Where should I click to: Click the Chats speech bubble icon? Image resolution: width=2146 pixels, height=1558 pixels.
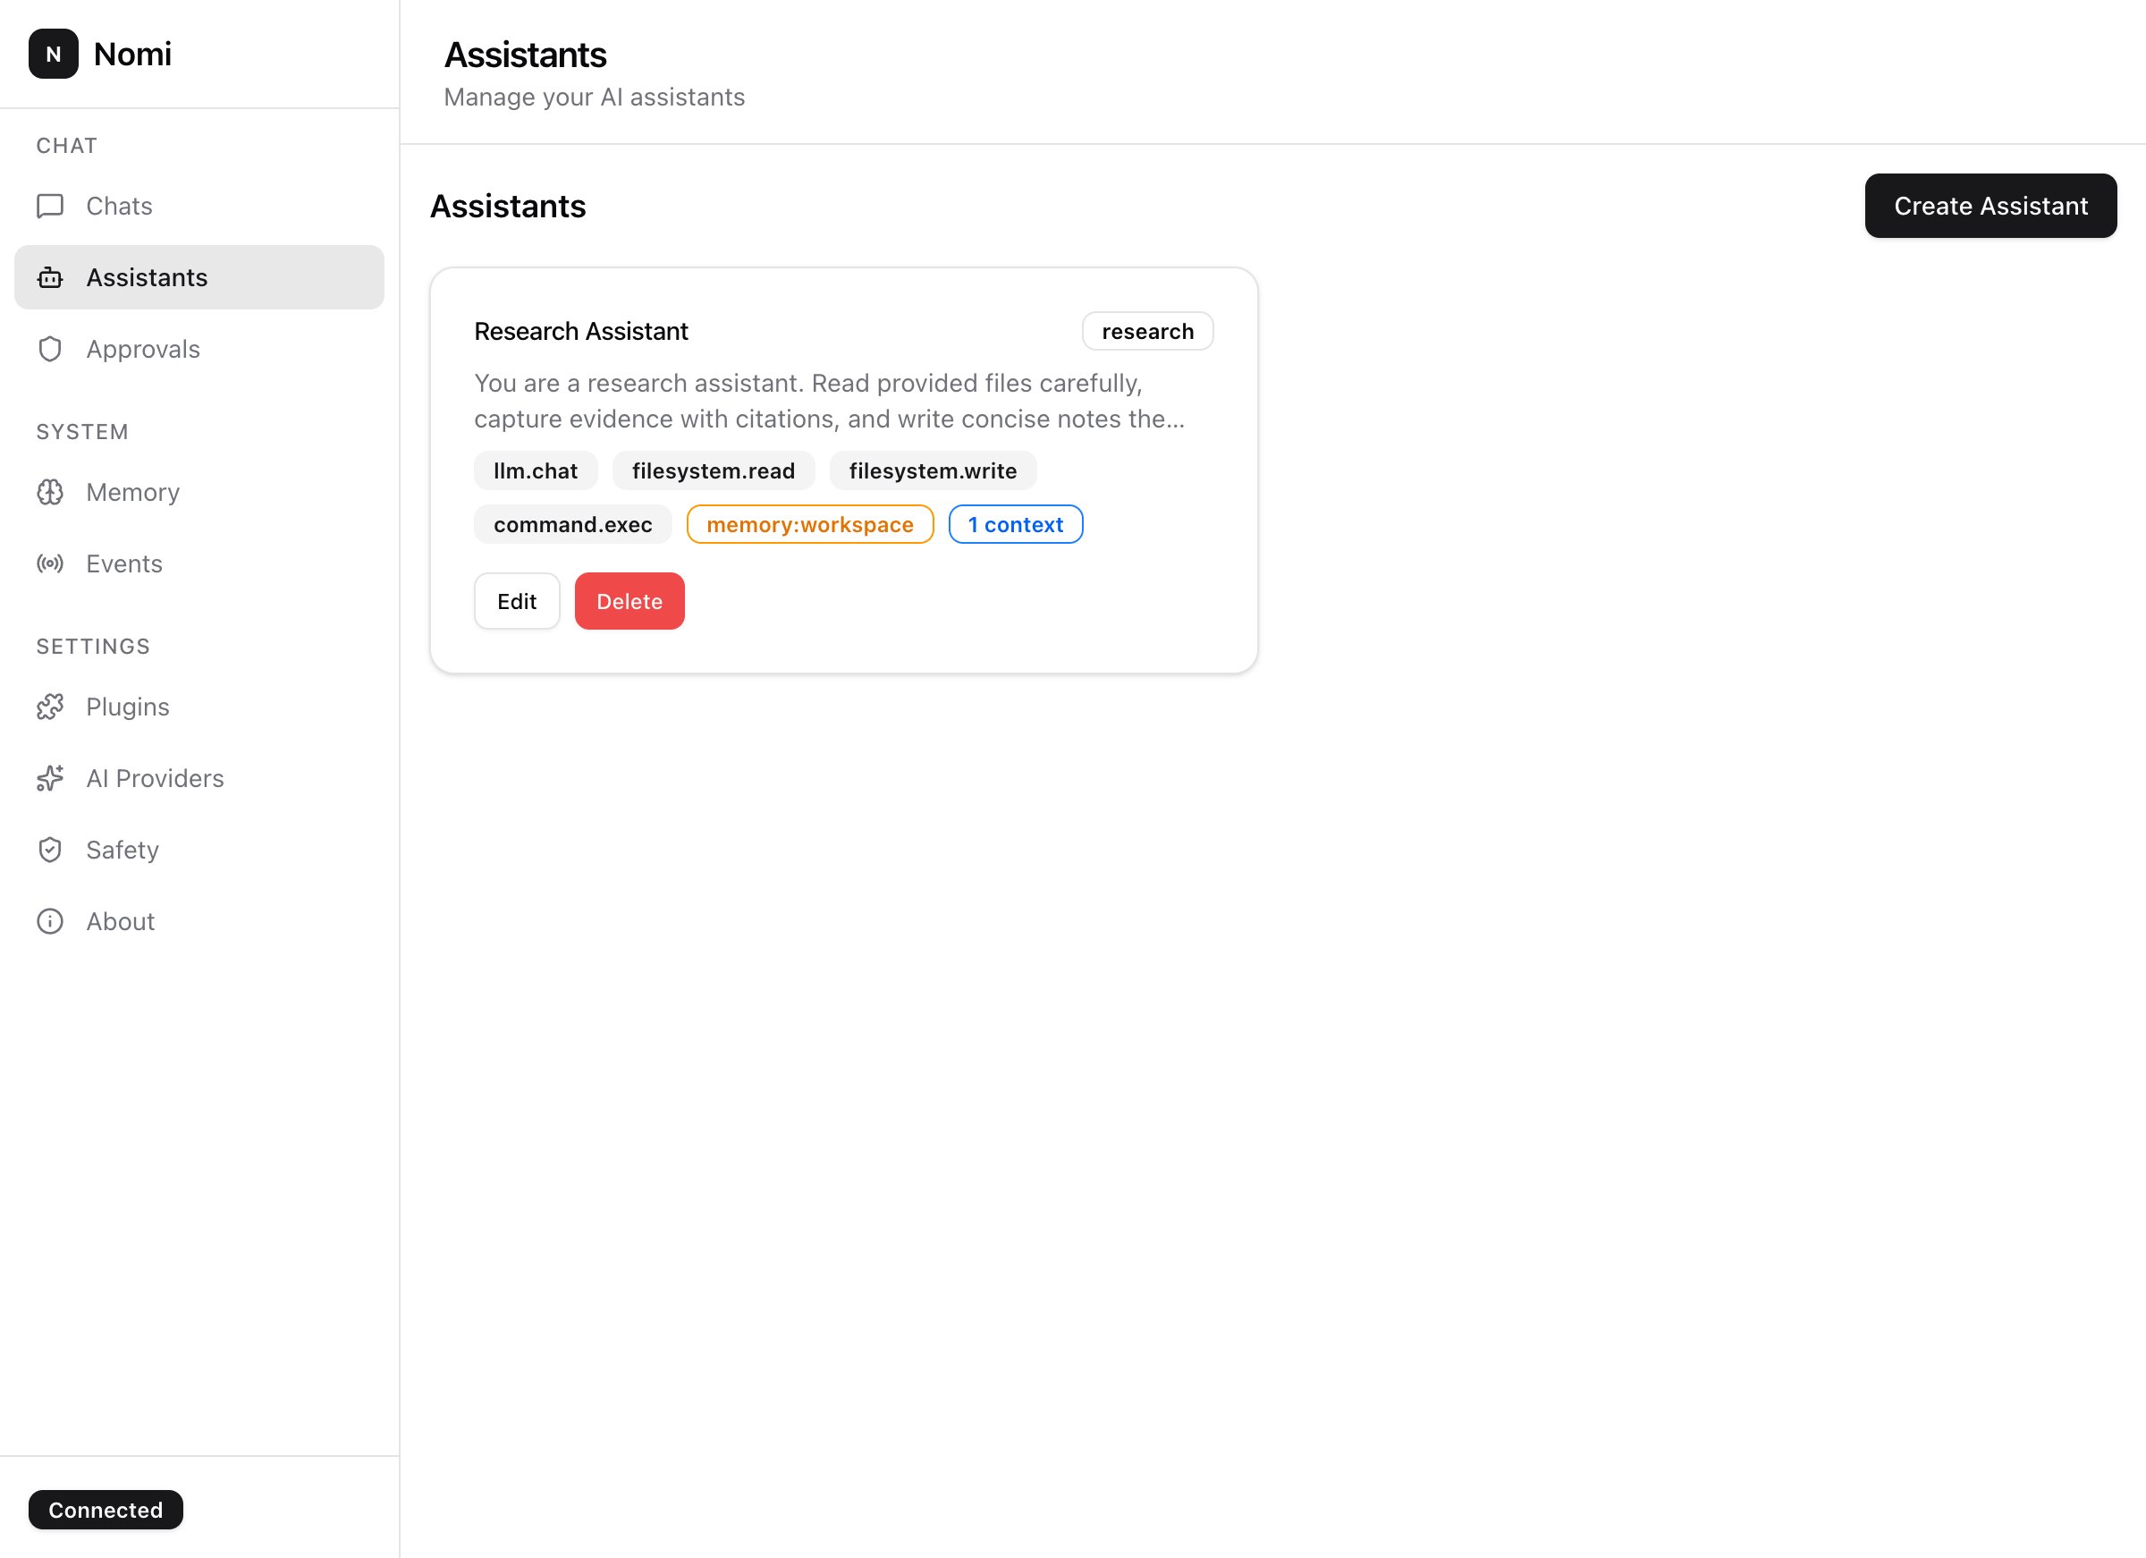click(50, 206)
